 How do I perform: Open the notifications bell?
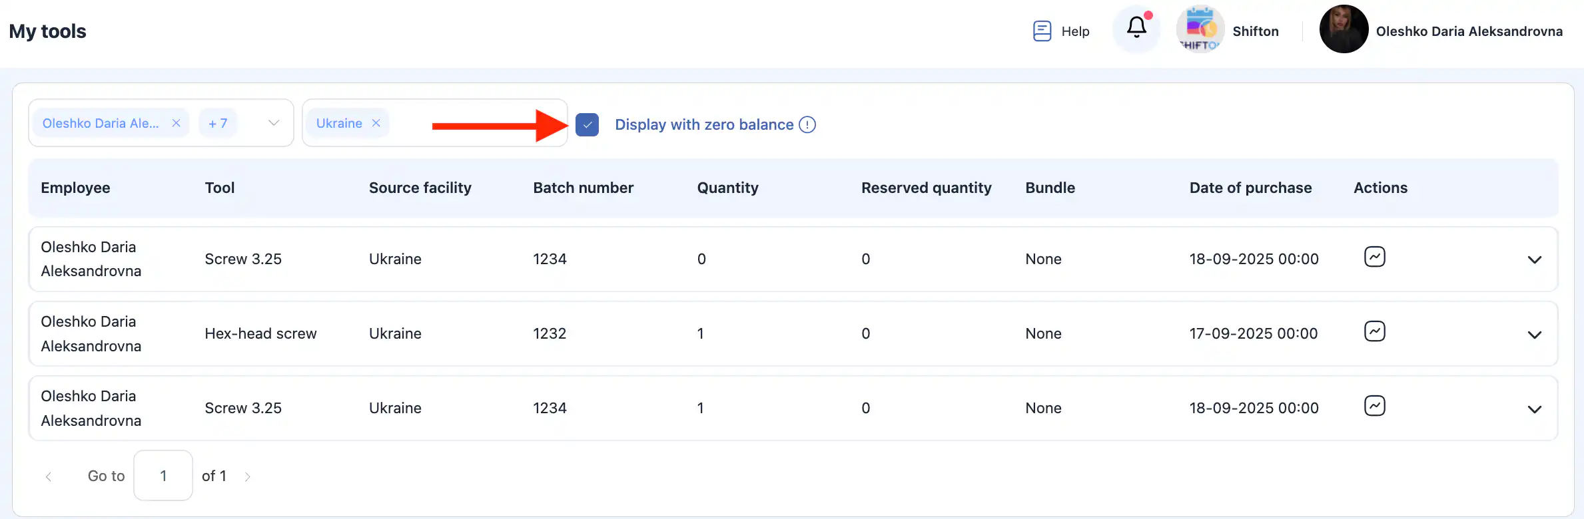[1136, 28]
